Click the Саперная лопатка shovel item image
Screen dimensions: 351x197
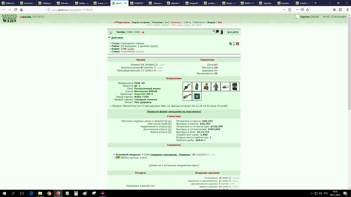[x=187, y=96]
